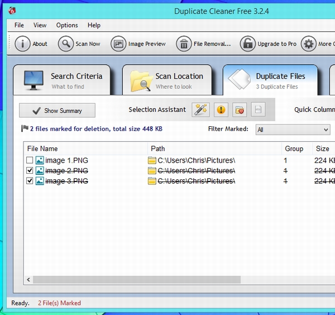Click the path text in image 2.PNG row
335x315 pixels.
pyautogui.click(x=197, y=171)
